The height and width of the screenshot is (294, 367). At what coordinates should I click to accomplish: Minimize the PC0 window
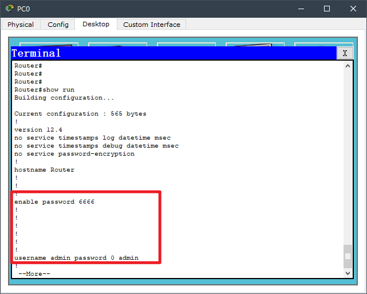[300, 9]
